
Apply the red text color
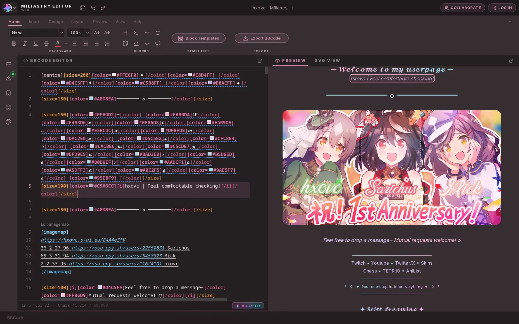click(x=58, y=43)
